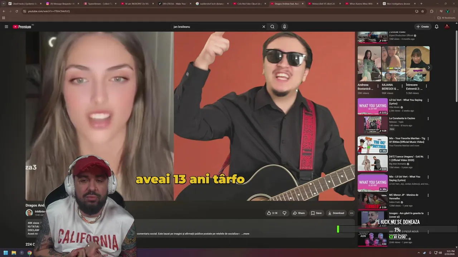458x257 pixels.
Task: Clear the search text with X icon
Action: point(264,27)
